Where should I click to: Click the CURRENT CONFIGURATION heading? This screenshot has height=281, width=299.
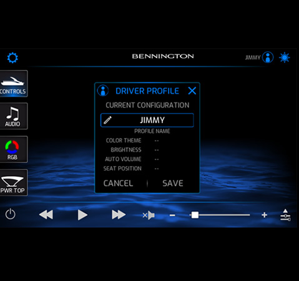(x=147, y=105)
